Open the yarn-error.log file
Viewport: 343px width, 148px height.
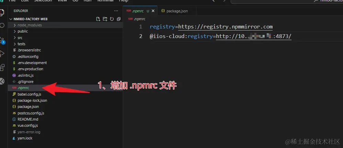(65, 132)
